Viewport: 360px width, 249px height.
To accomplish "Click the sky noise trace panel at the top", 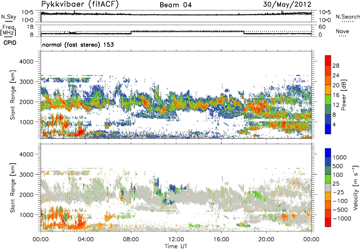I will (176, 16).
